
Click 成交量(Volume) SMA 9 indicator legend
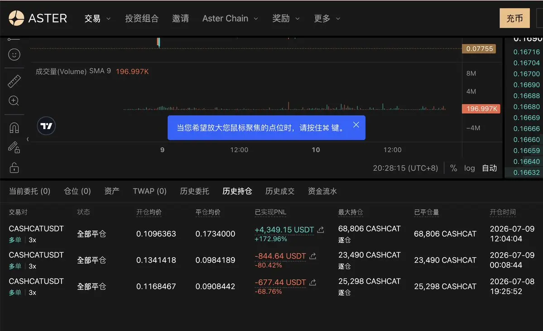(x=73, y=72)
